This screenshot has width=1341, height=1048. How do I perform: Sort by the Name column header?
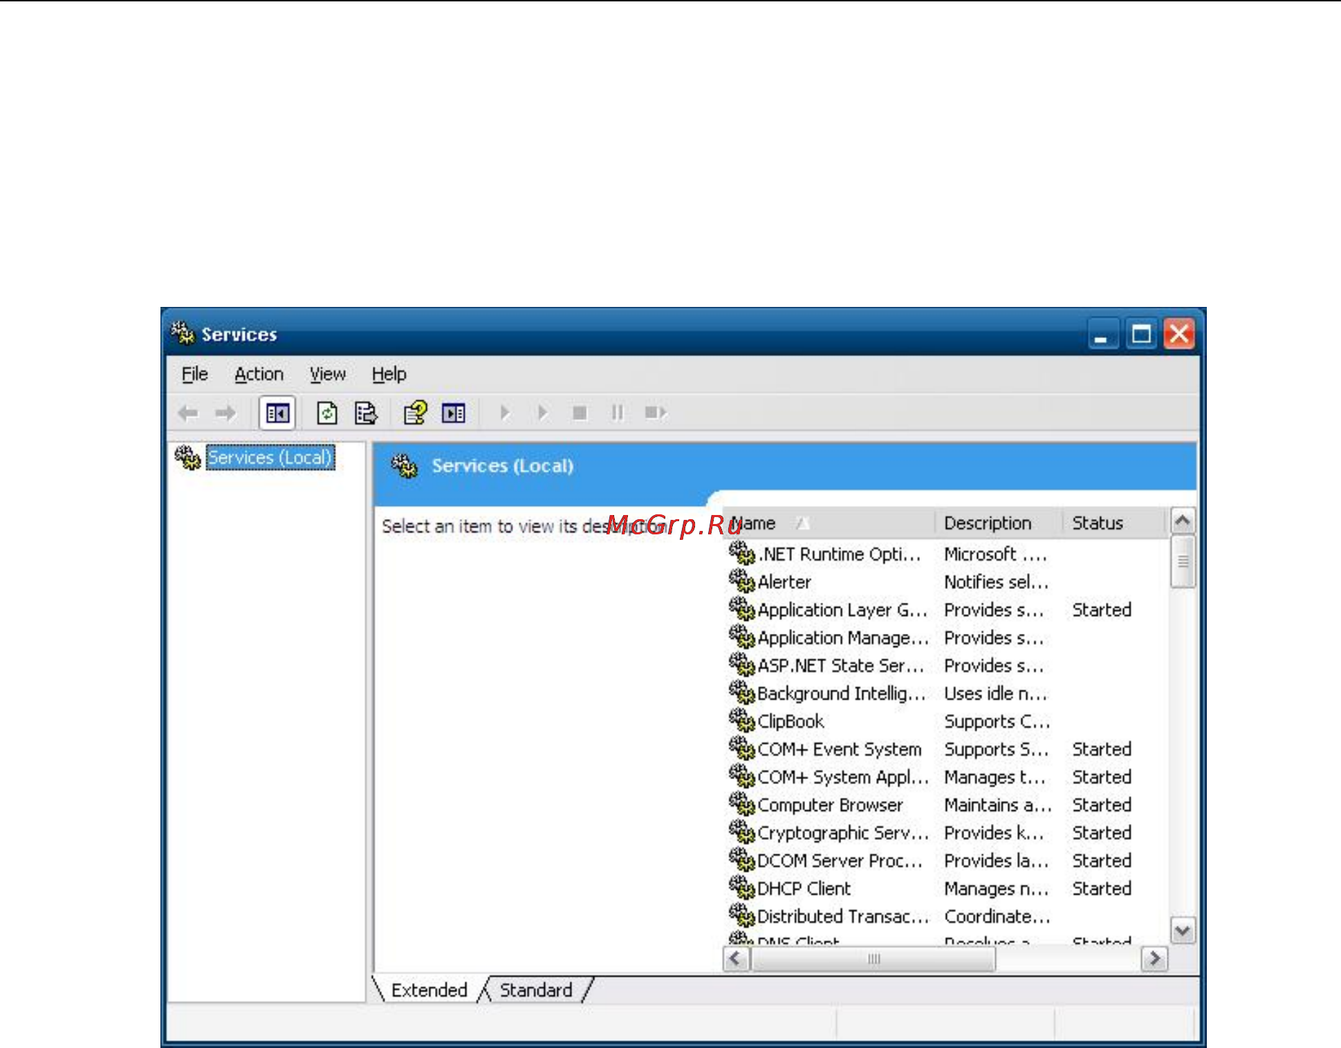(829, 523)
